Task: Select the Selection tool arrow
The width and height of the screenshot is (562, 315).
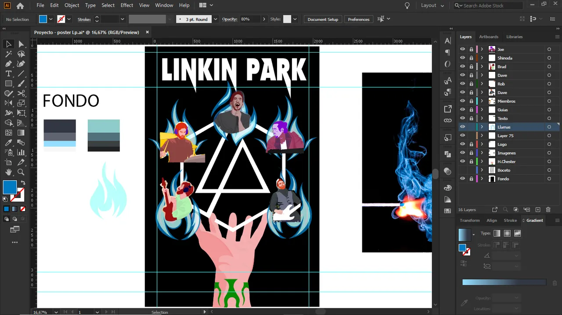Action: [x=8, y=44]
